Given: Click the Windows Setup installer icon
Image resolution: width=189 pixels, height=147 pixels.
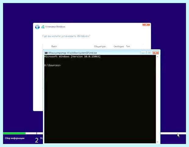Looking at the screenshot, I should click(x=43, y=27).
